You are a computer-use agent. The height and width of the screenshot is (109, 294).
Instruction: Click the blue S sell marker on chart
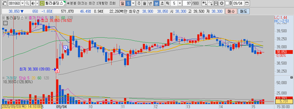pos(65,48)
